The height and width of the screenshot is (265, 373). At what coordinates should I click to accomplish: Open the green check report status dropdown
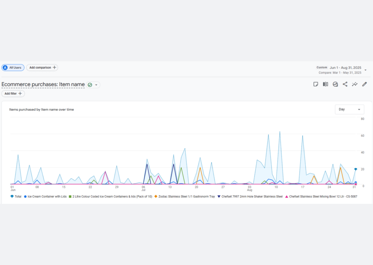coord(93,85)
